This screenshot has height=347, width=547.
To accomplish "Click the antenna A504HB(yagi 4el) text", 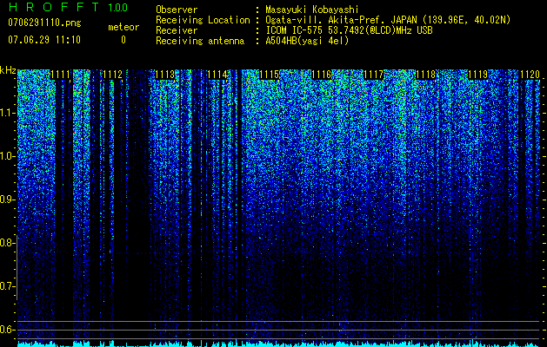I will point(307,41).
